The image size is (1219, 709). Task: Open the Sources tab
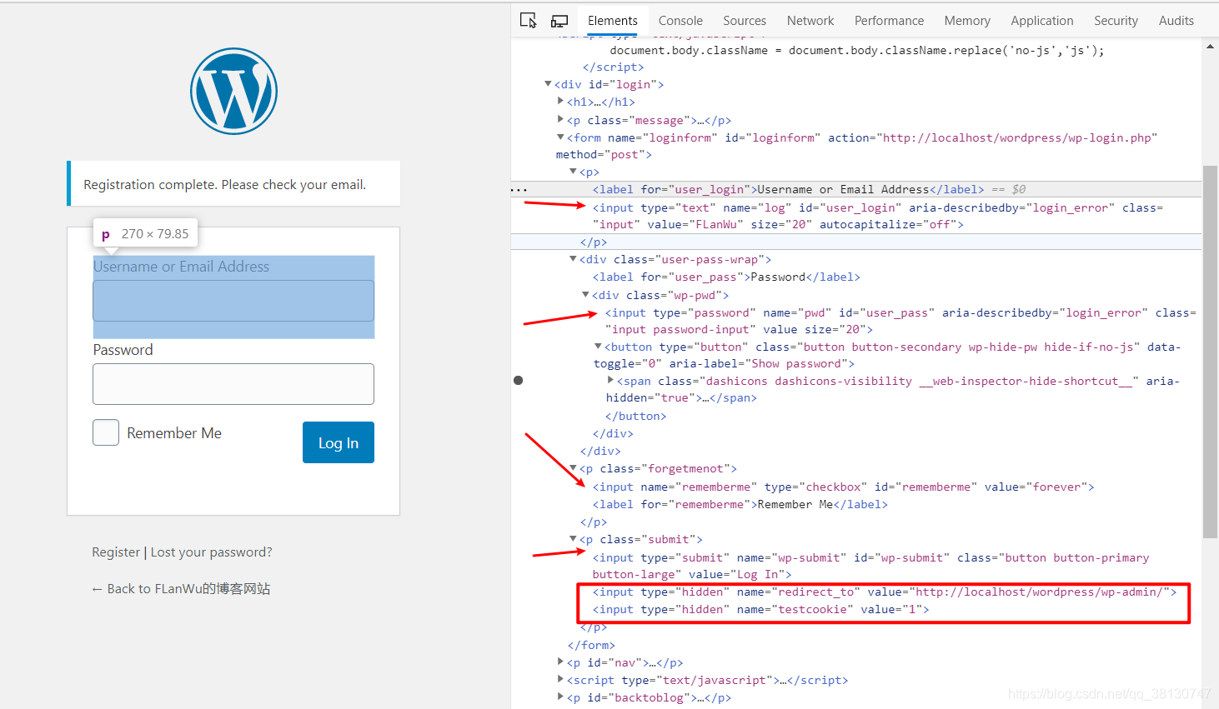click(745, 21)
